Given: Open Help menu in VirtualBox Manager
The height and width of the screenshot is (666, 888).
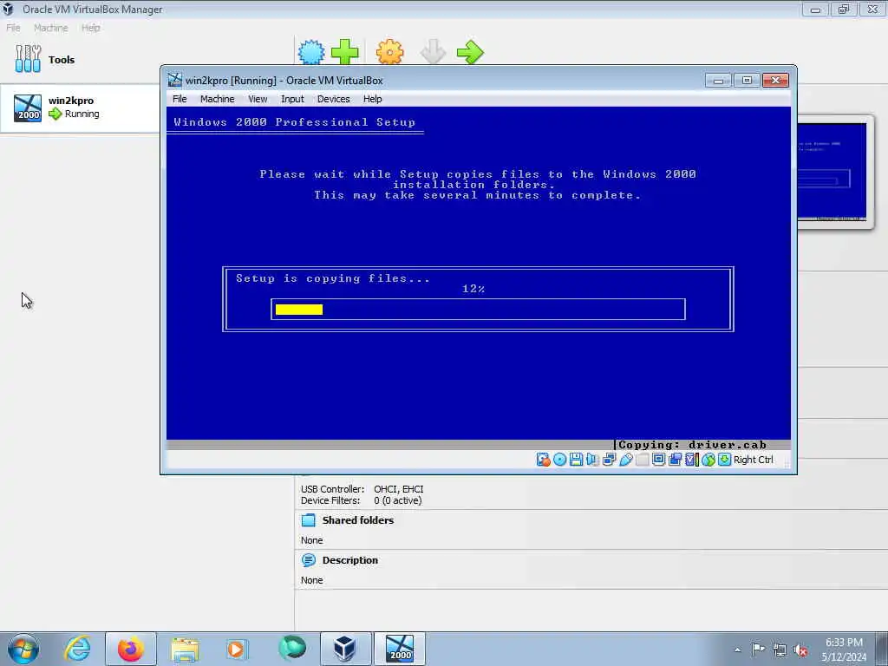Looking at the screenshot, I should (90, 28).
